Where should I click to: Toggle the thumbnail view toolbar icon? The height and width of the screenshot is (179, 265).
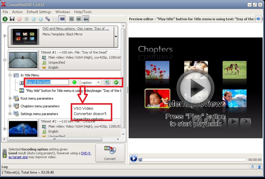[x=86, y=19]
